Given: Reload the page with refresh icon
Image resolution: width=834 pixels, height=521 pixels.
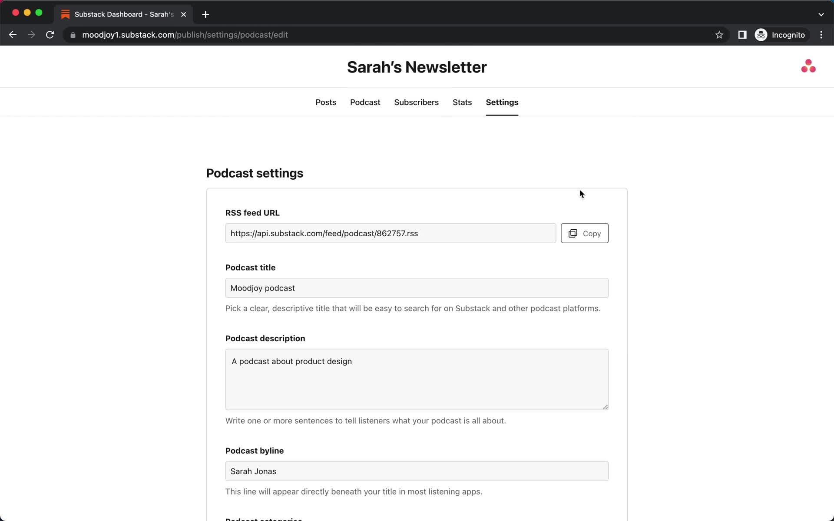Looking at the screenshot, I should pyautogui.click(x=50, y=35).
